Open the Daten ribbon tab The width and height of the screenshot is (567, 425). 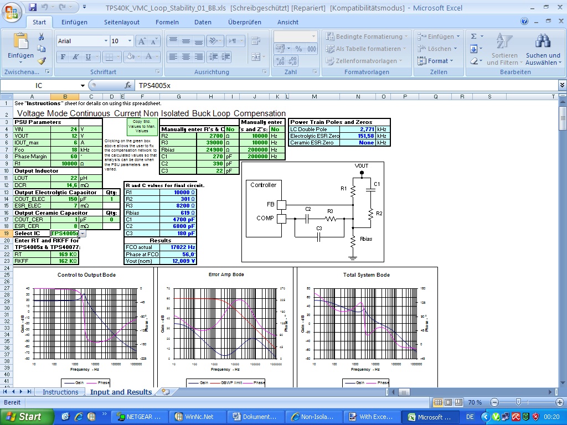point(203,22)
